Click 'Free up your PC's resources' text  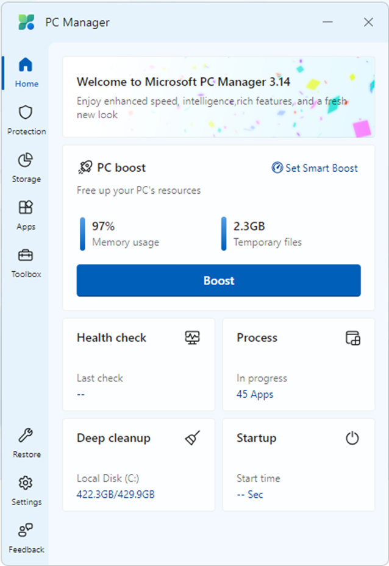tap(138, 191)
